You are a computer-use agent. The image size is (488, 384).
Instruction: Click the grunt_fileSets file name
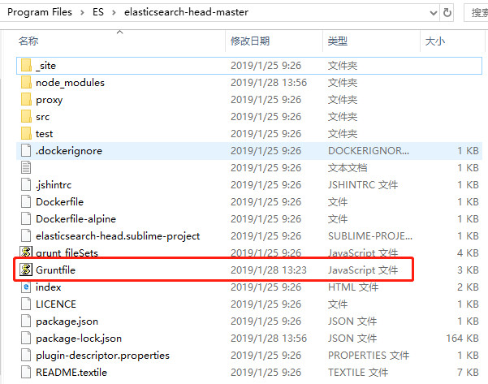(x=67, y=252)
